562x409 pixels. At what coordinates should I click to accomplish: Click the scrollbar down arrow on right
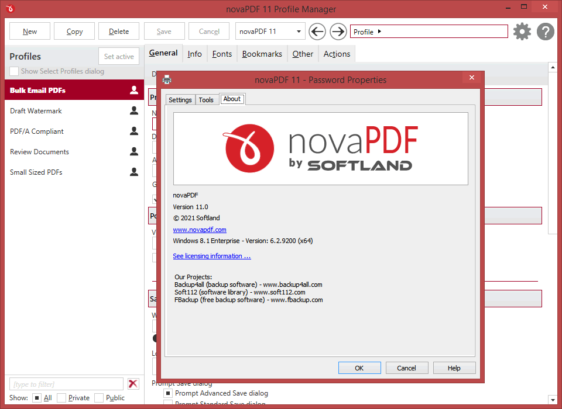click(x=552, y=400)
